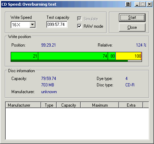Click the yellow overburn segment of position bar
The image size is (154, 144).
tap(129, 56)
